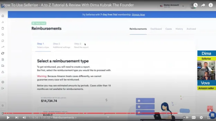
Task: Click the subscribe watermark button
Action: point(210,109)
